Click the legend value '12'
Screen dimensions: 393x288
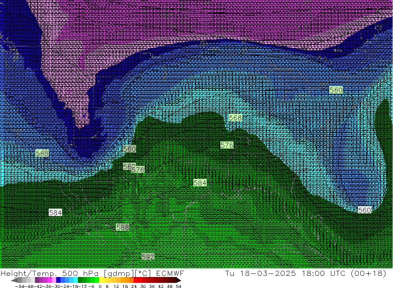pos(116,286)
